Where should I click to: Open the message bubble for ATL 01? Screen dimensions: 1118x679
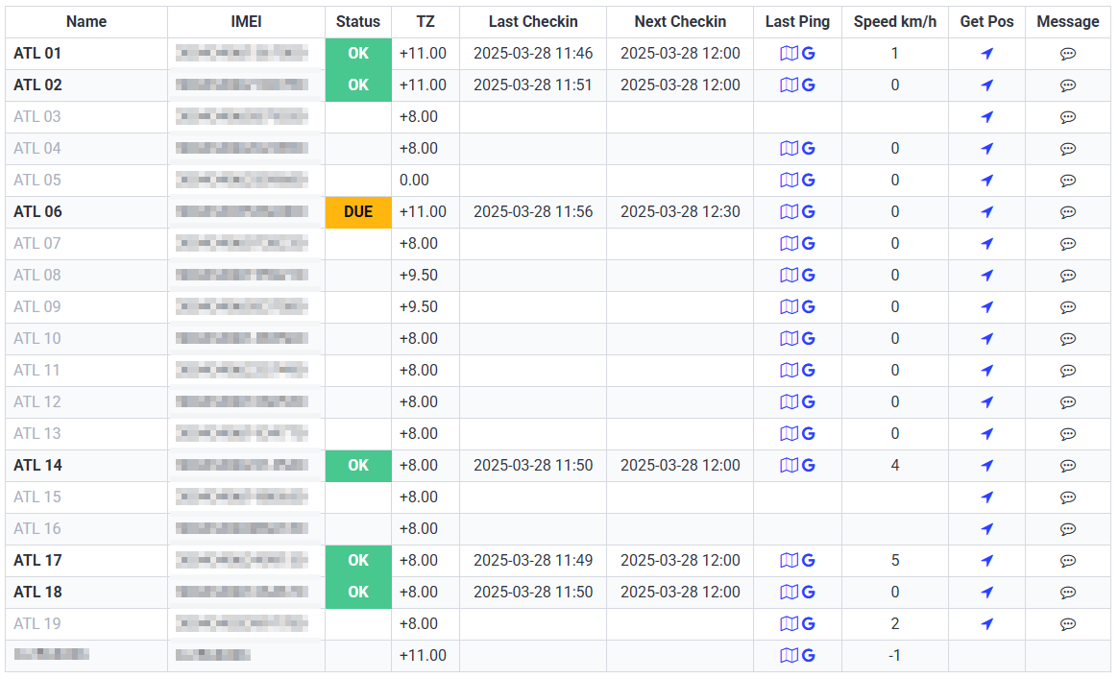[1068, 54]
